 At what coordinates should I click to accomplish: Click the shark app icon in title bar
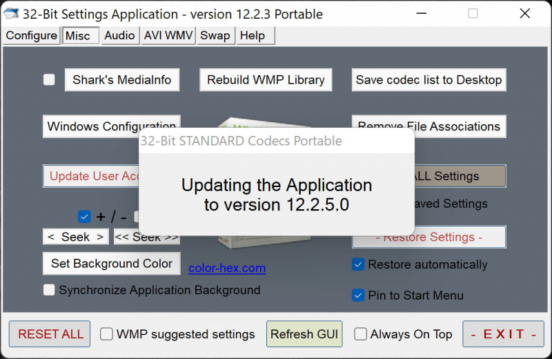tap(11, 14)
